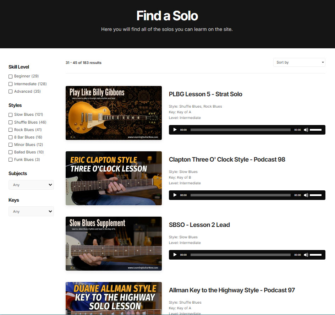
Task: Seek in the SBSO Lesson 2 progress bar
Action: tap(240, 255)
